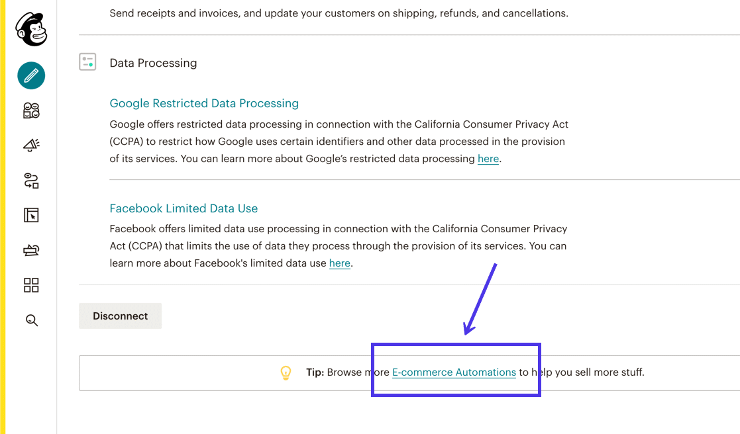The height and width of the screenshot is (434, 740).
Task: Follow the 'here' link about Google's processing
Action: 488,159
